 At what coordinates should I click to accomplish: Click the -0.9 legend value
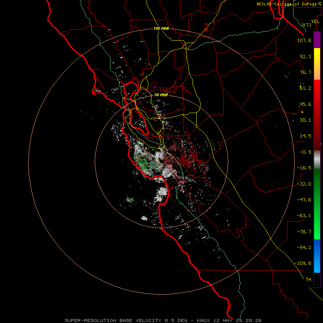coord(305,152)
